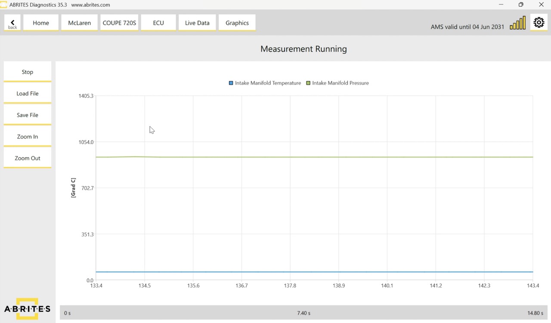Restore down the ABRITES window
The height and width of the screenshot is (323, 551).
[521, 5]
